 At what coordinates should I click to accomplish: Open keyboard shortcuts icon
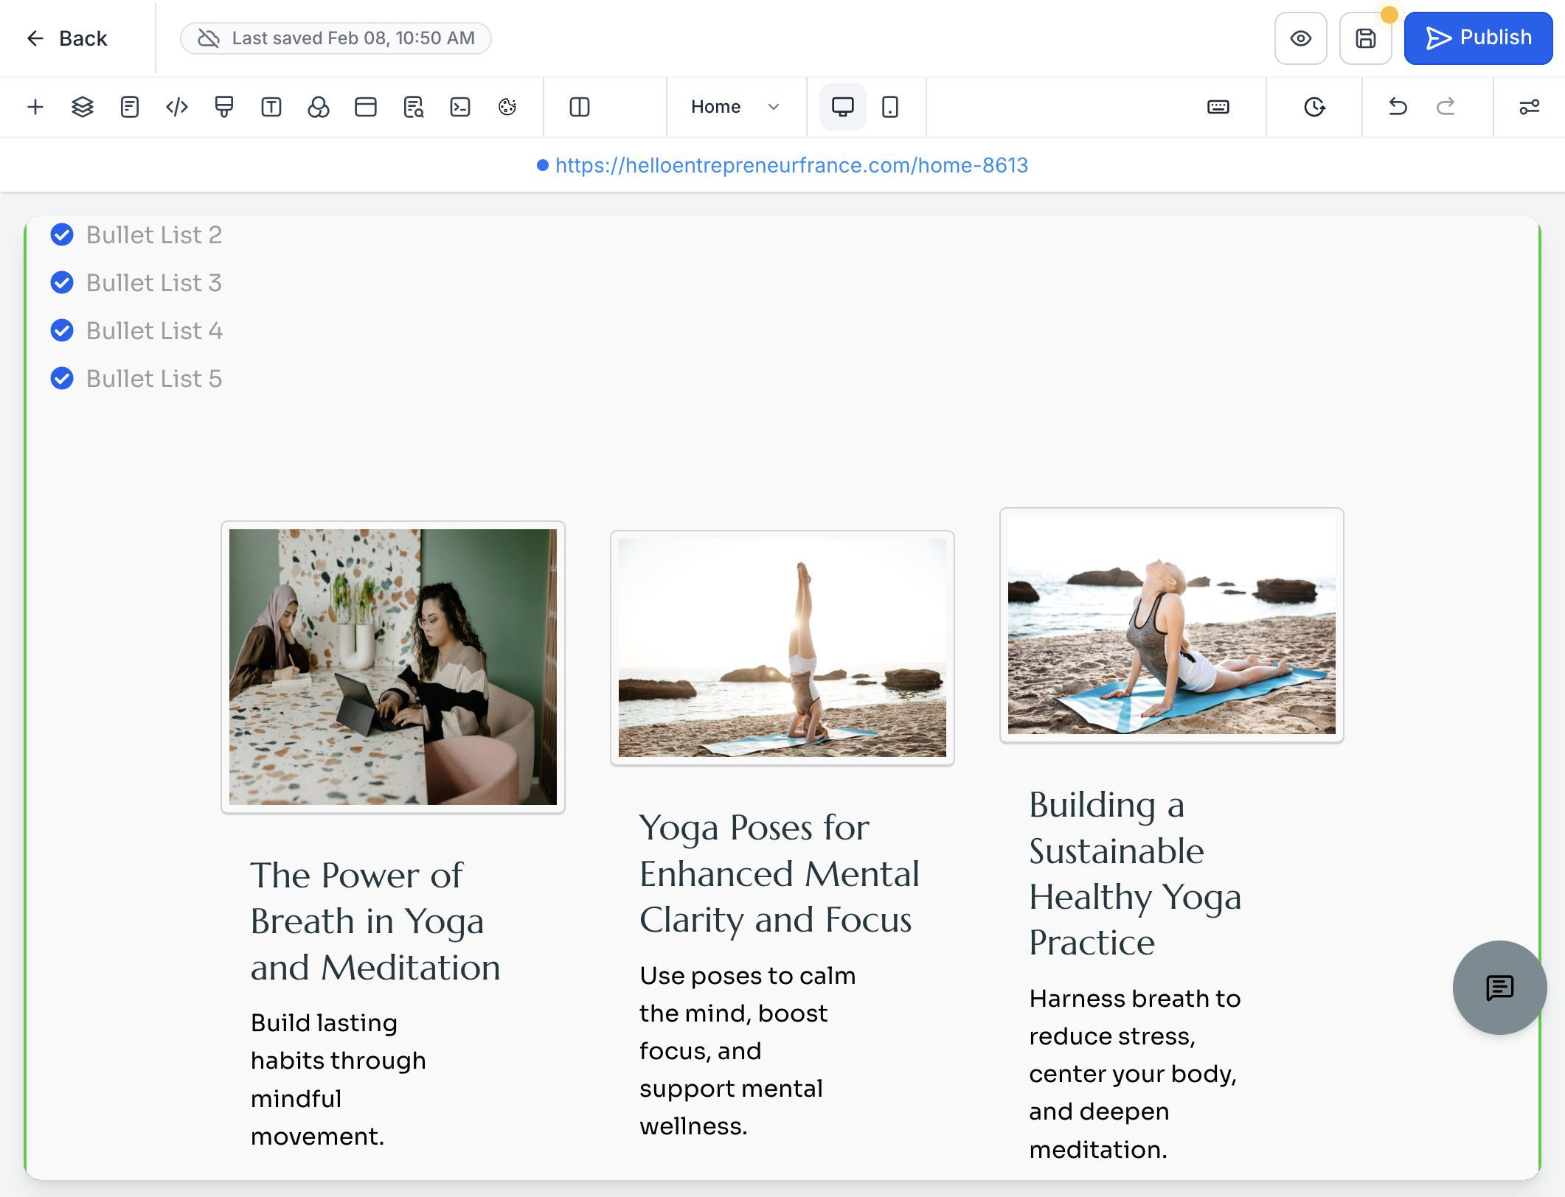click(1218, 107)
